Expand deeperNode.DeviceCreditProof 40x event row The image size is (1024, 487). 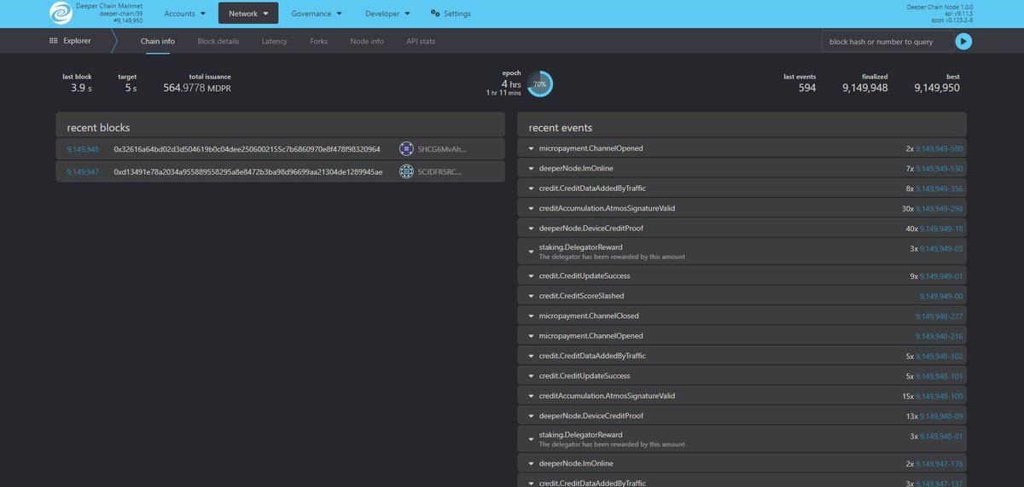click(x=742, y=229)
